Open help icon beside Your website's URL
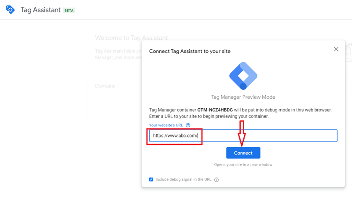Viewport: 352px width, 211px height. (x=188, y=125)
